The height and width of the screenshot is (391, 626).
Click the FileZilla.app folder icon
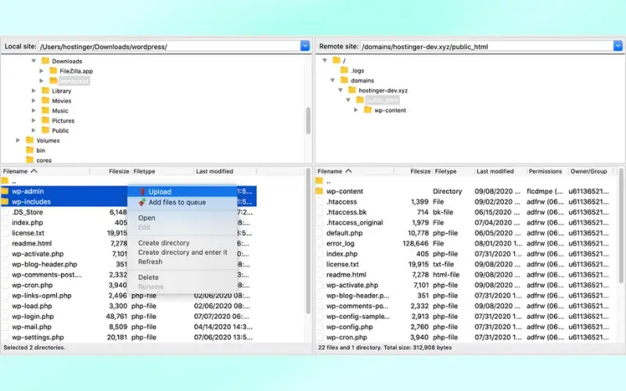53,70
